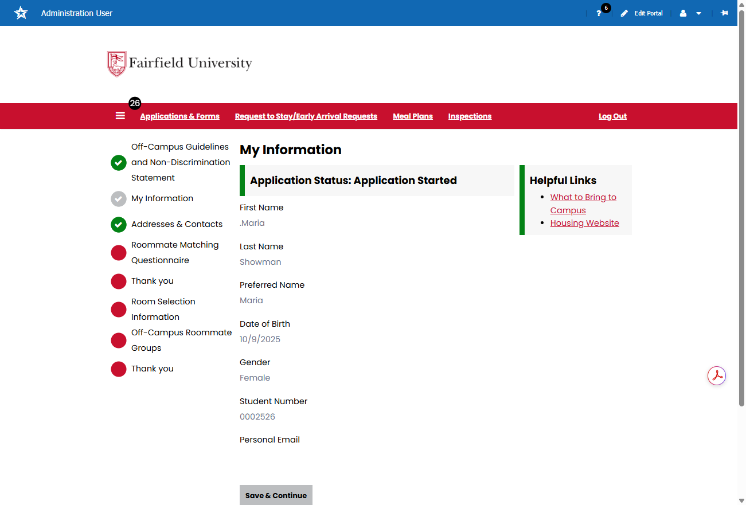Click the star logo in top bar
Screen dimensions: 746x505
point(21,13)
